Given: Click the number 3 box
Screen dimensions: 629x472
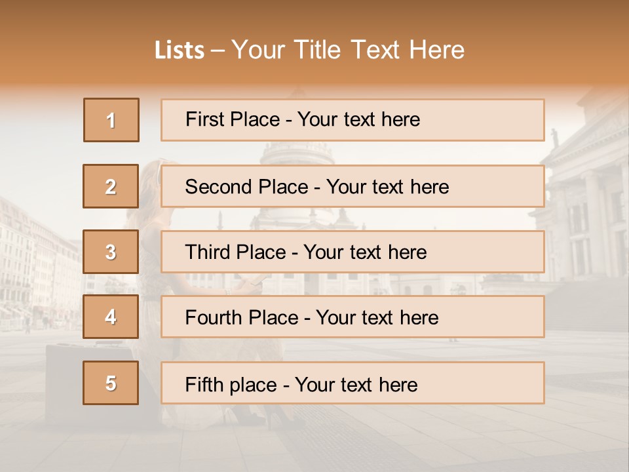Looking at the screenshot, I should point(111,252).
